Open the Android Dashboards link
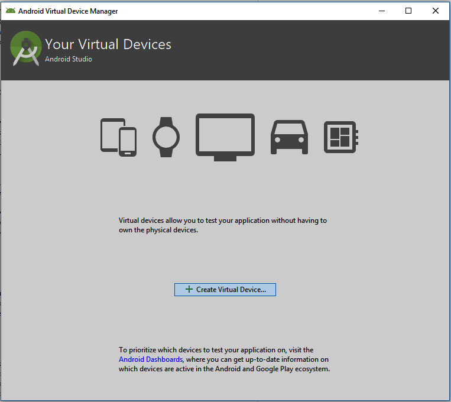This screenshot has height=402, width=451. [151, 359]
